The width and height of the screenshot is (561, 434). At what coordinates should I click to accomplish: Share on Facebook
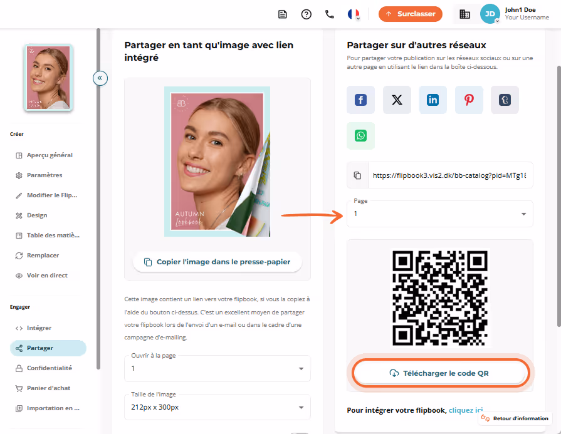pos(360,100)
